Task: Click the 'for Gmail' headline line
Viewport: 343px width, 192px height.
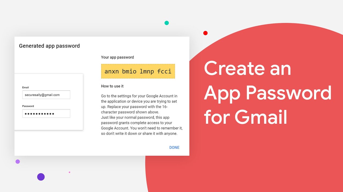Action: pos(245,117)
